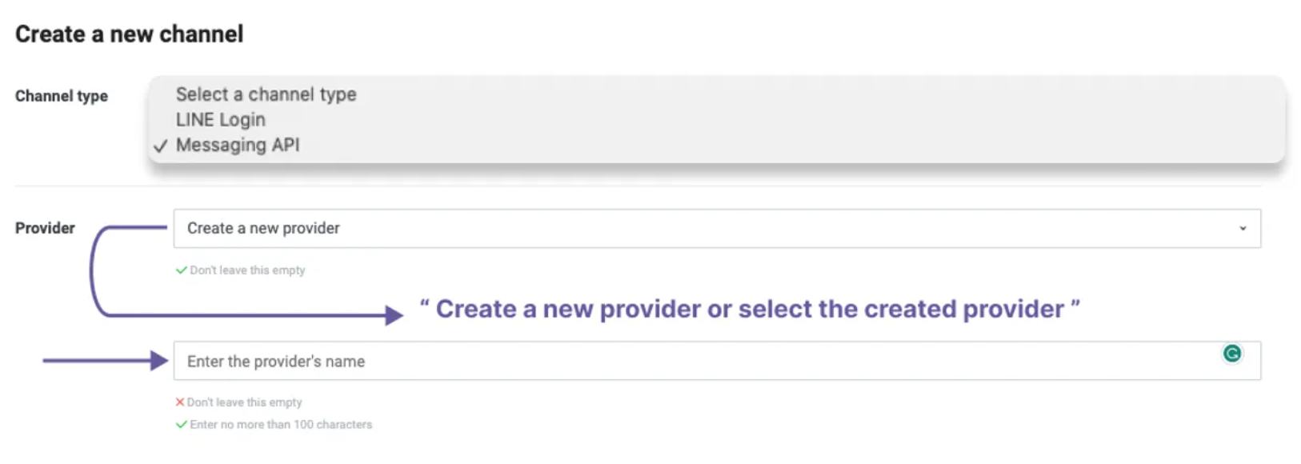Screen dimensions: 1301x464
Task: Choose Messaging API from the channel type list
Action: 238,146
